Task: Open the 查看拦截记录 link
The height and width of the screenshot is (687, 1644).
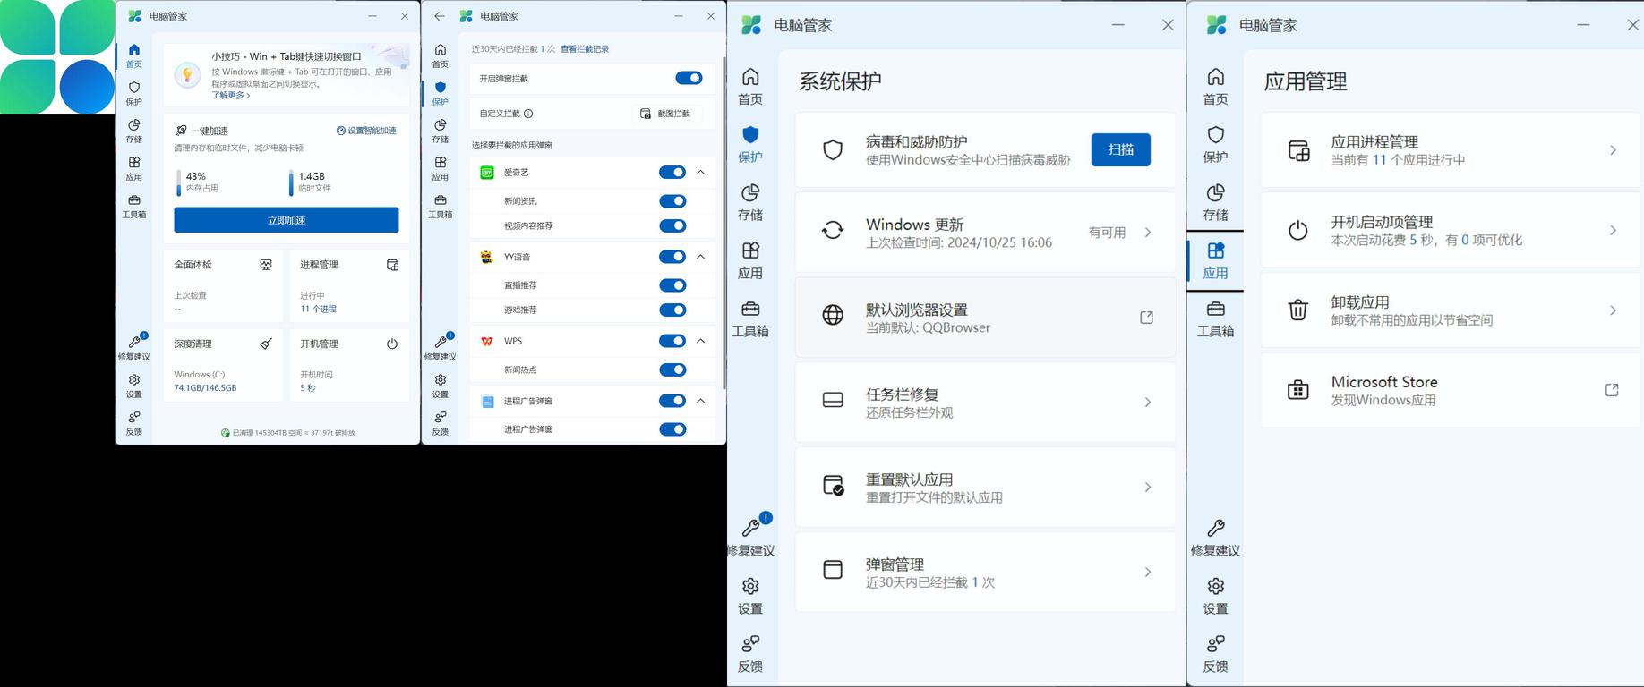Action: pos(585,49)
